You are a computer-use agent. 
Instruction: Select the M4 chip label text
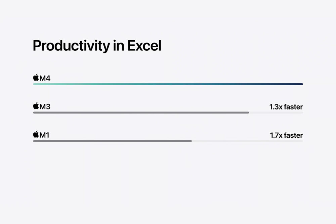(45, 79)
